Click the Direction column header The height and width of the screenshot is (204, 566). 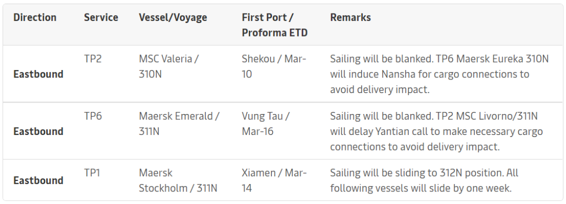(35, 17)
